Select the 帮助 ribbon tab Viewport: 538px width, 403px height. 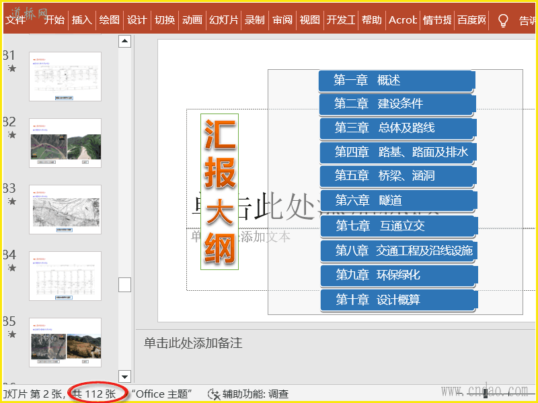coord(372,20)
